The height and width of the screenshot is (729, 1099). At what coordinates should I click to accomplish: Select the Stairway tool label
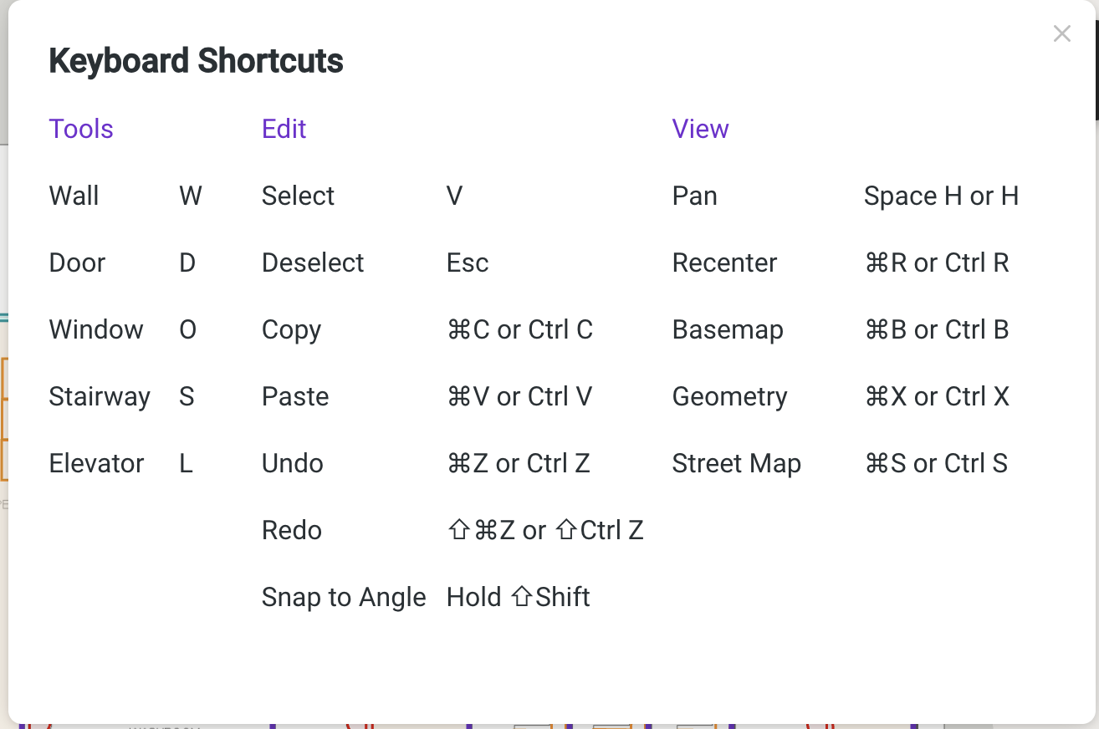100,396
